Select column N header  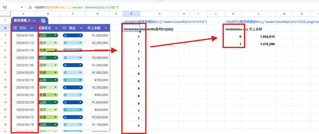(x=302, y=14)
